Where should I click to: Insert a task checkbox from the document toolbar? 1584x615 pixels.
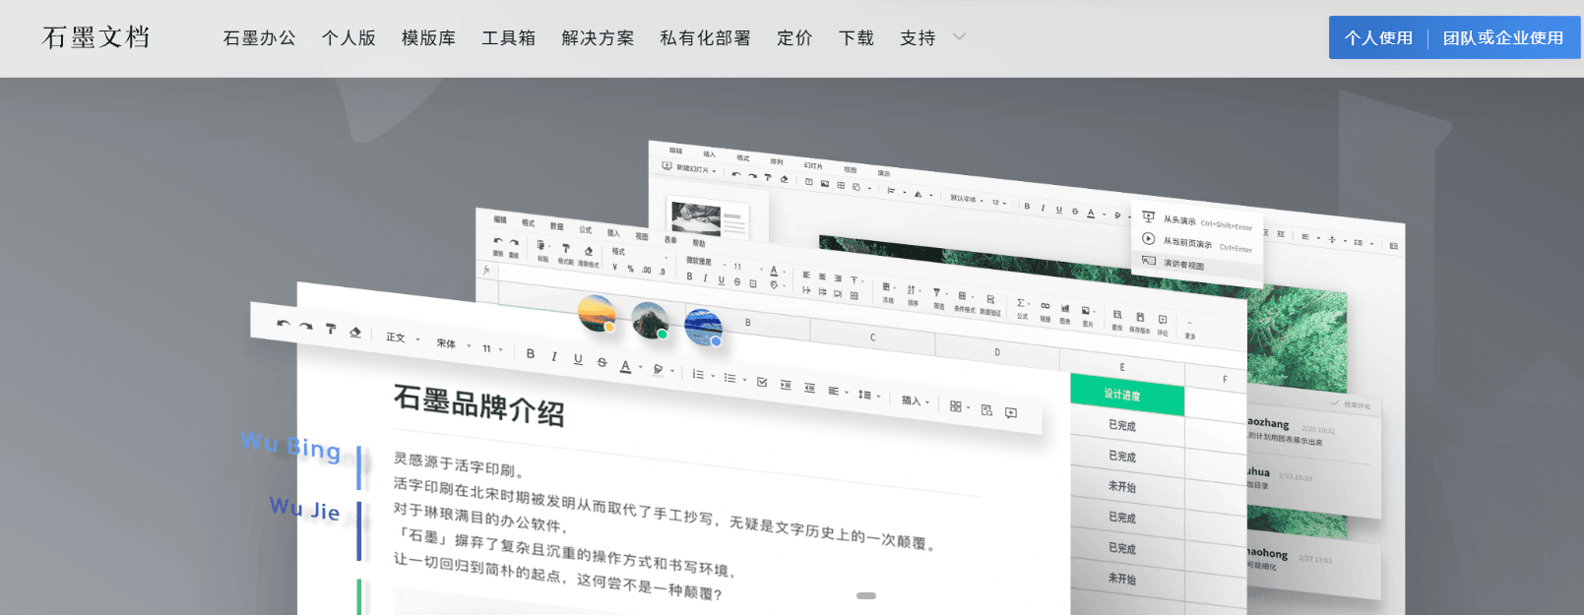pos(762,382)
